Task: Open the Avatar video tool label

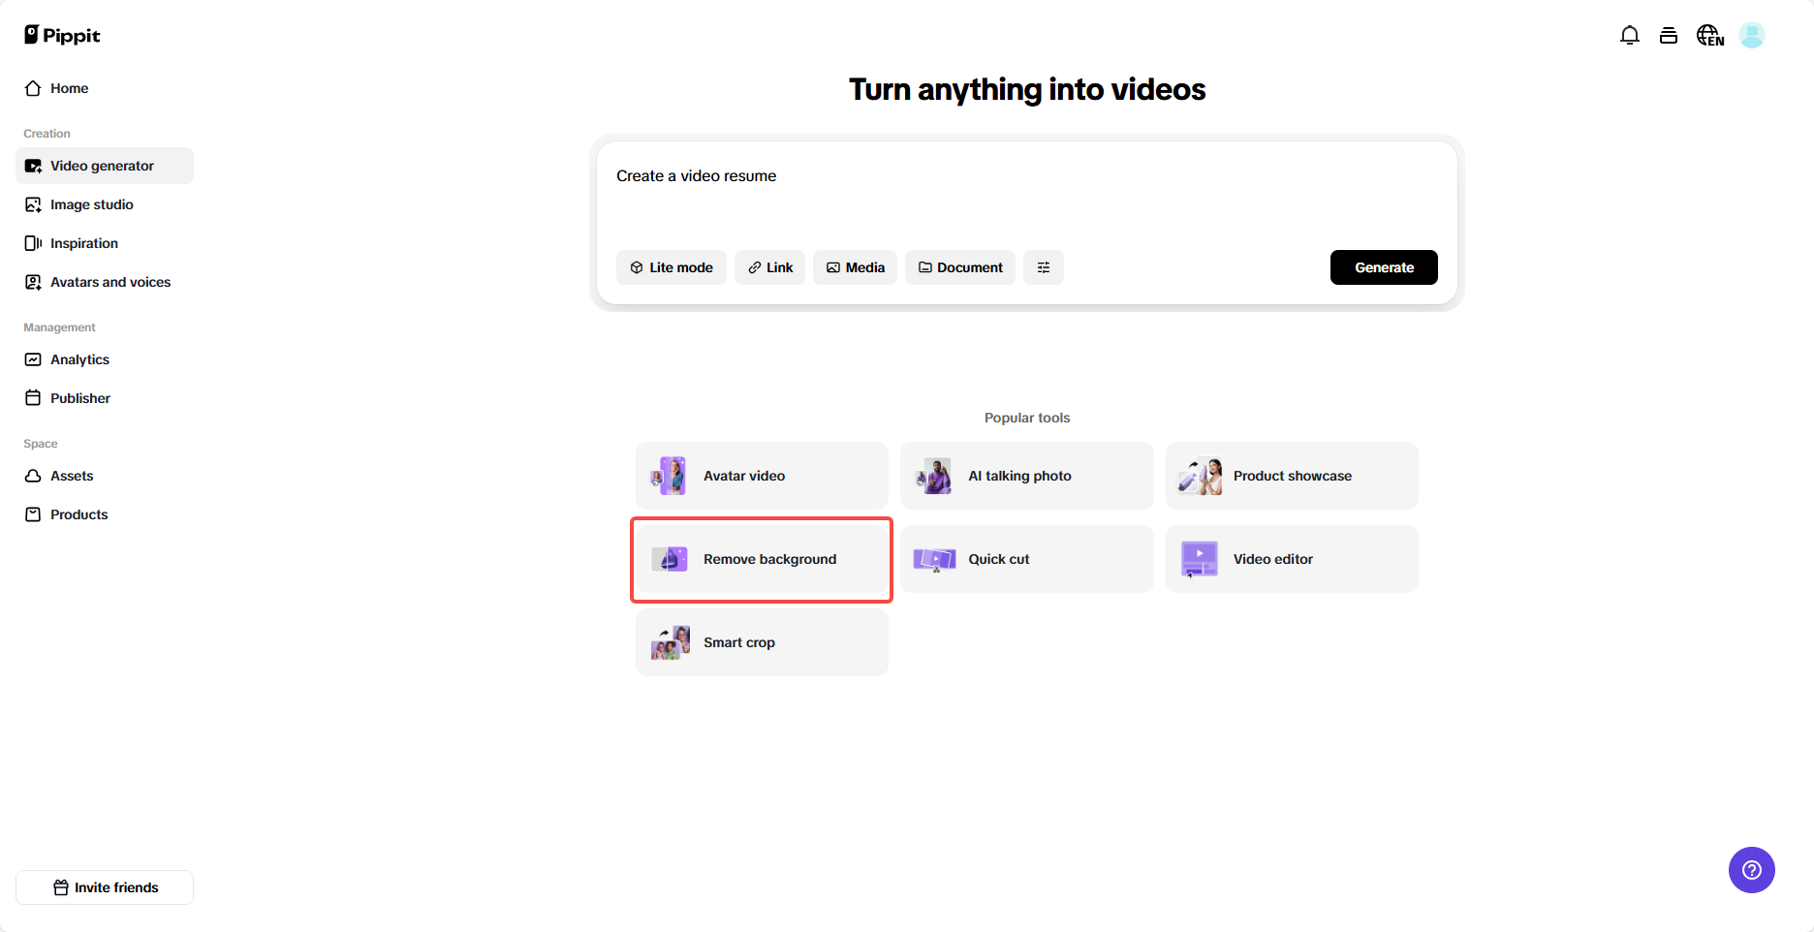Action: (744, 476)
